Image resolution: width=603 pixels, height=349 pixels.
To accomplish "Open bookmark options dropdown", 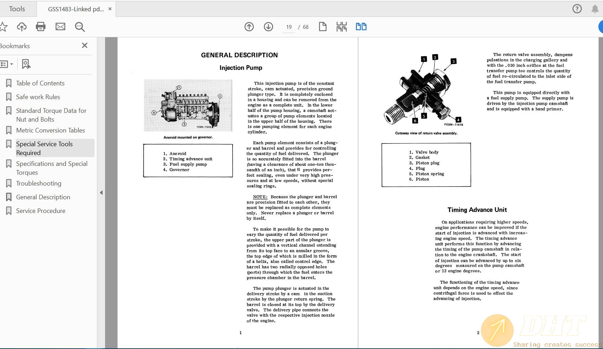I will click(7, 64).
